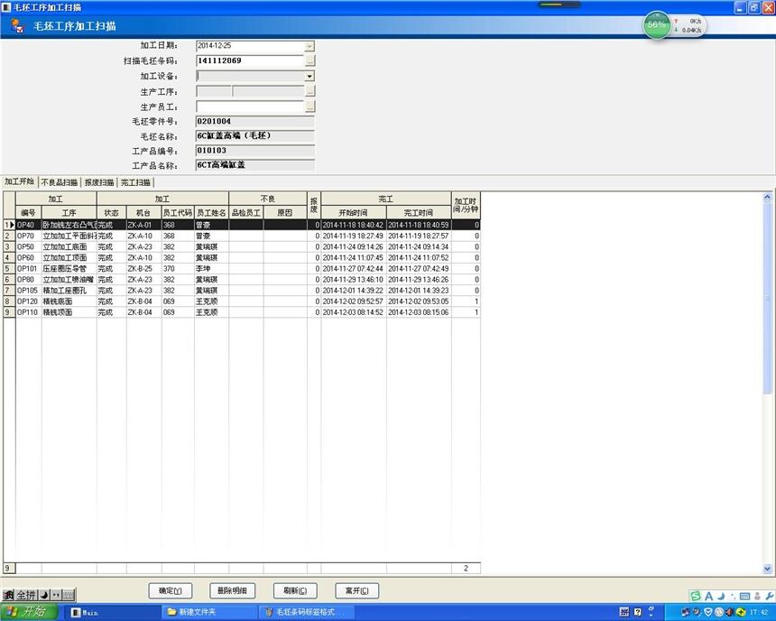Click the browse button beside 生产员工

[309, 107]
